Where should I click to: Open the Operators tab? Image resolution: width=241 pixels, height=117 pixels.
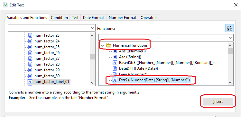pos(149,18)
